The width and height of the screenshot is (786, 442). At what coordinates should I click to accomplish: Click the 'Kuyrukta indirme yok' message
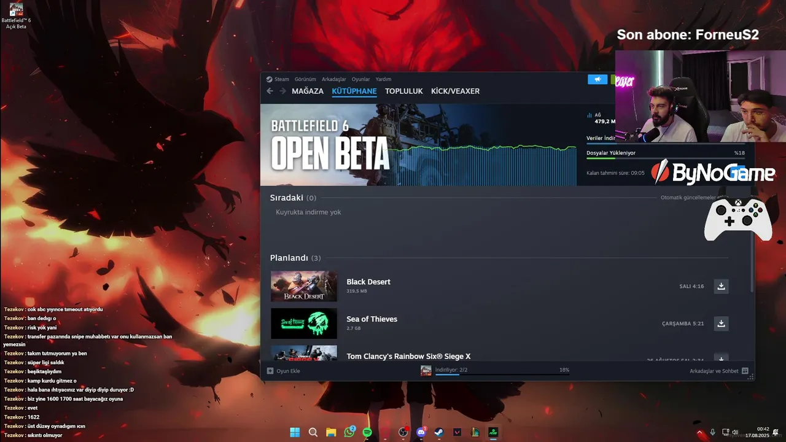tap(308, 212)
